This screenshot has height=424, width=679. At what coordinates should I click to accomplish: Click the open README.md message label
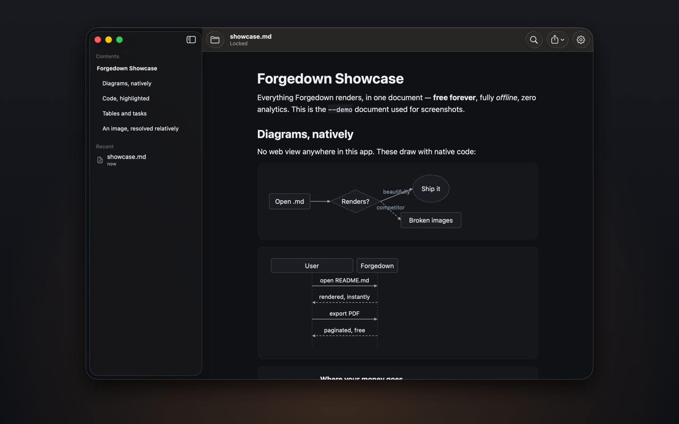coord(344,280)
